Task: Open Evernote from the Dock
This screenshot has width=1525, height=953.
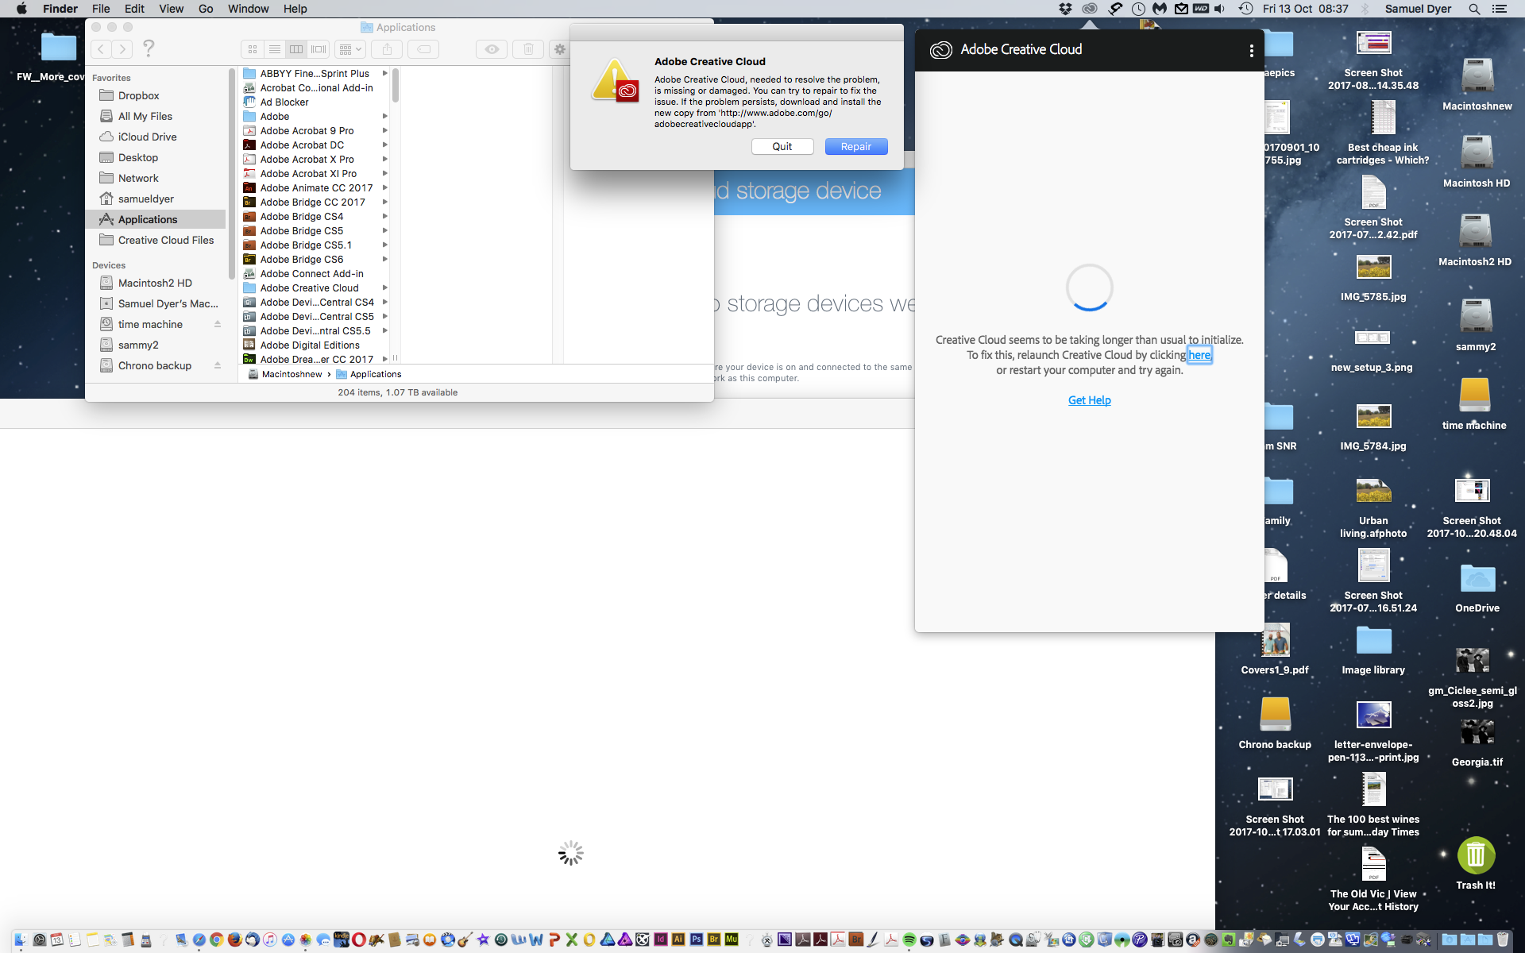Action: coord(1228,939)
